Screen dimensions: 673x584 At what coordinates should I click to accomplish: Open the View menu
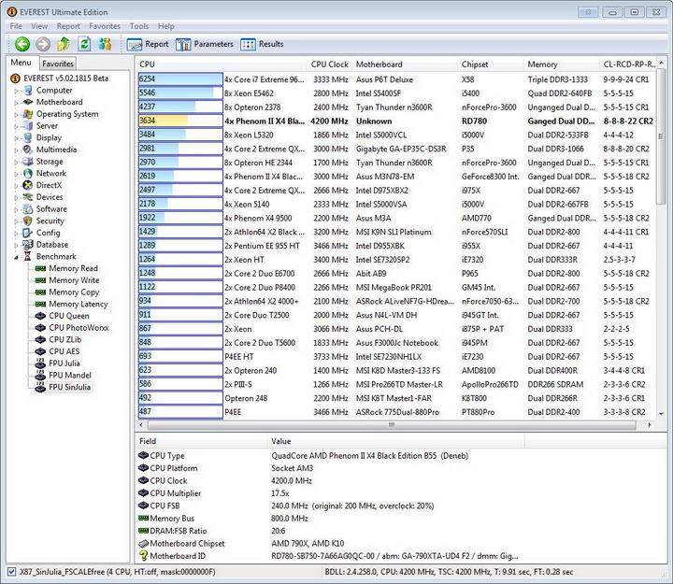coord(39,26)
